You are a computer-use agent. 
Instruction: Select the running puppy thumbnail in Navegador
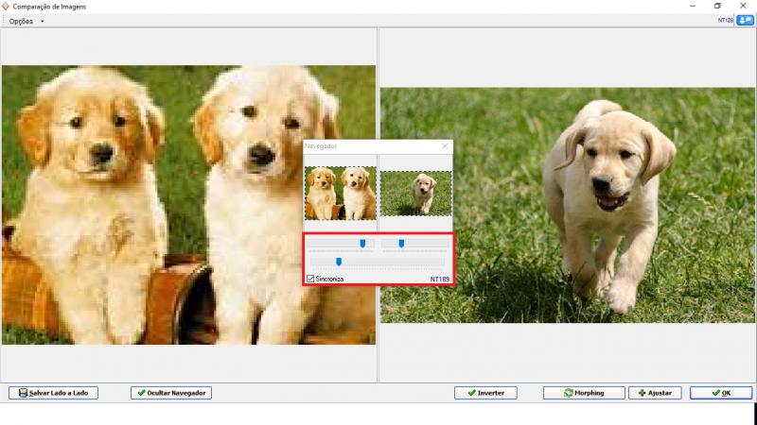tap(415, 193)
